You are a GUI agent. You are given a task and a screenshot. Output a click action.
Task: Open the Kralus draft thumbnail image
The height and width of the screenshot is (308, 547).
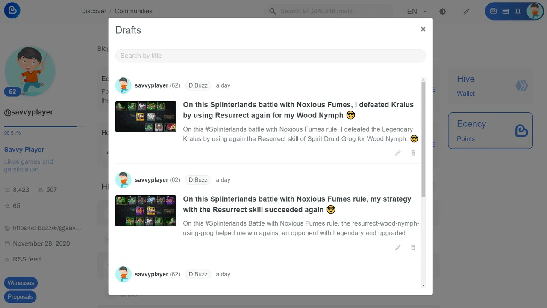coord(146,116)
